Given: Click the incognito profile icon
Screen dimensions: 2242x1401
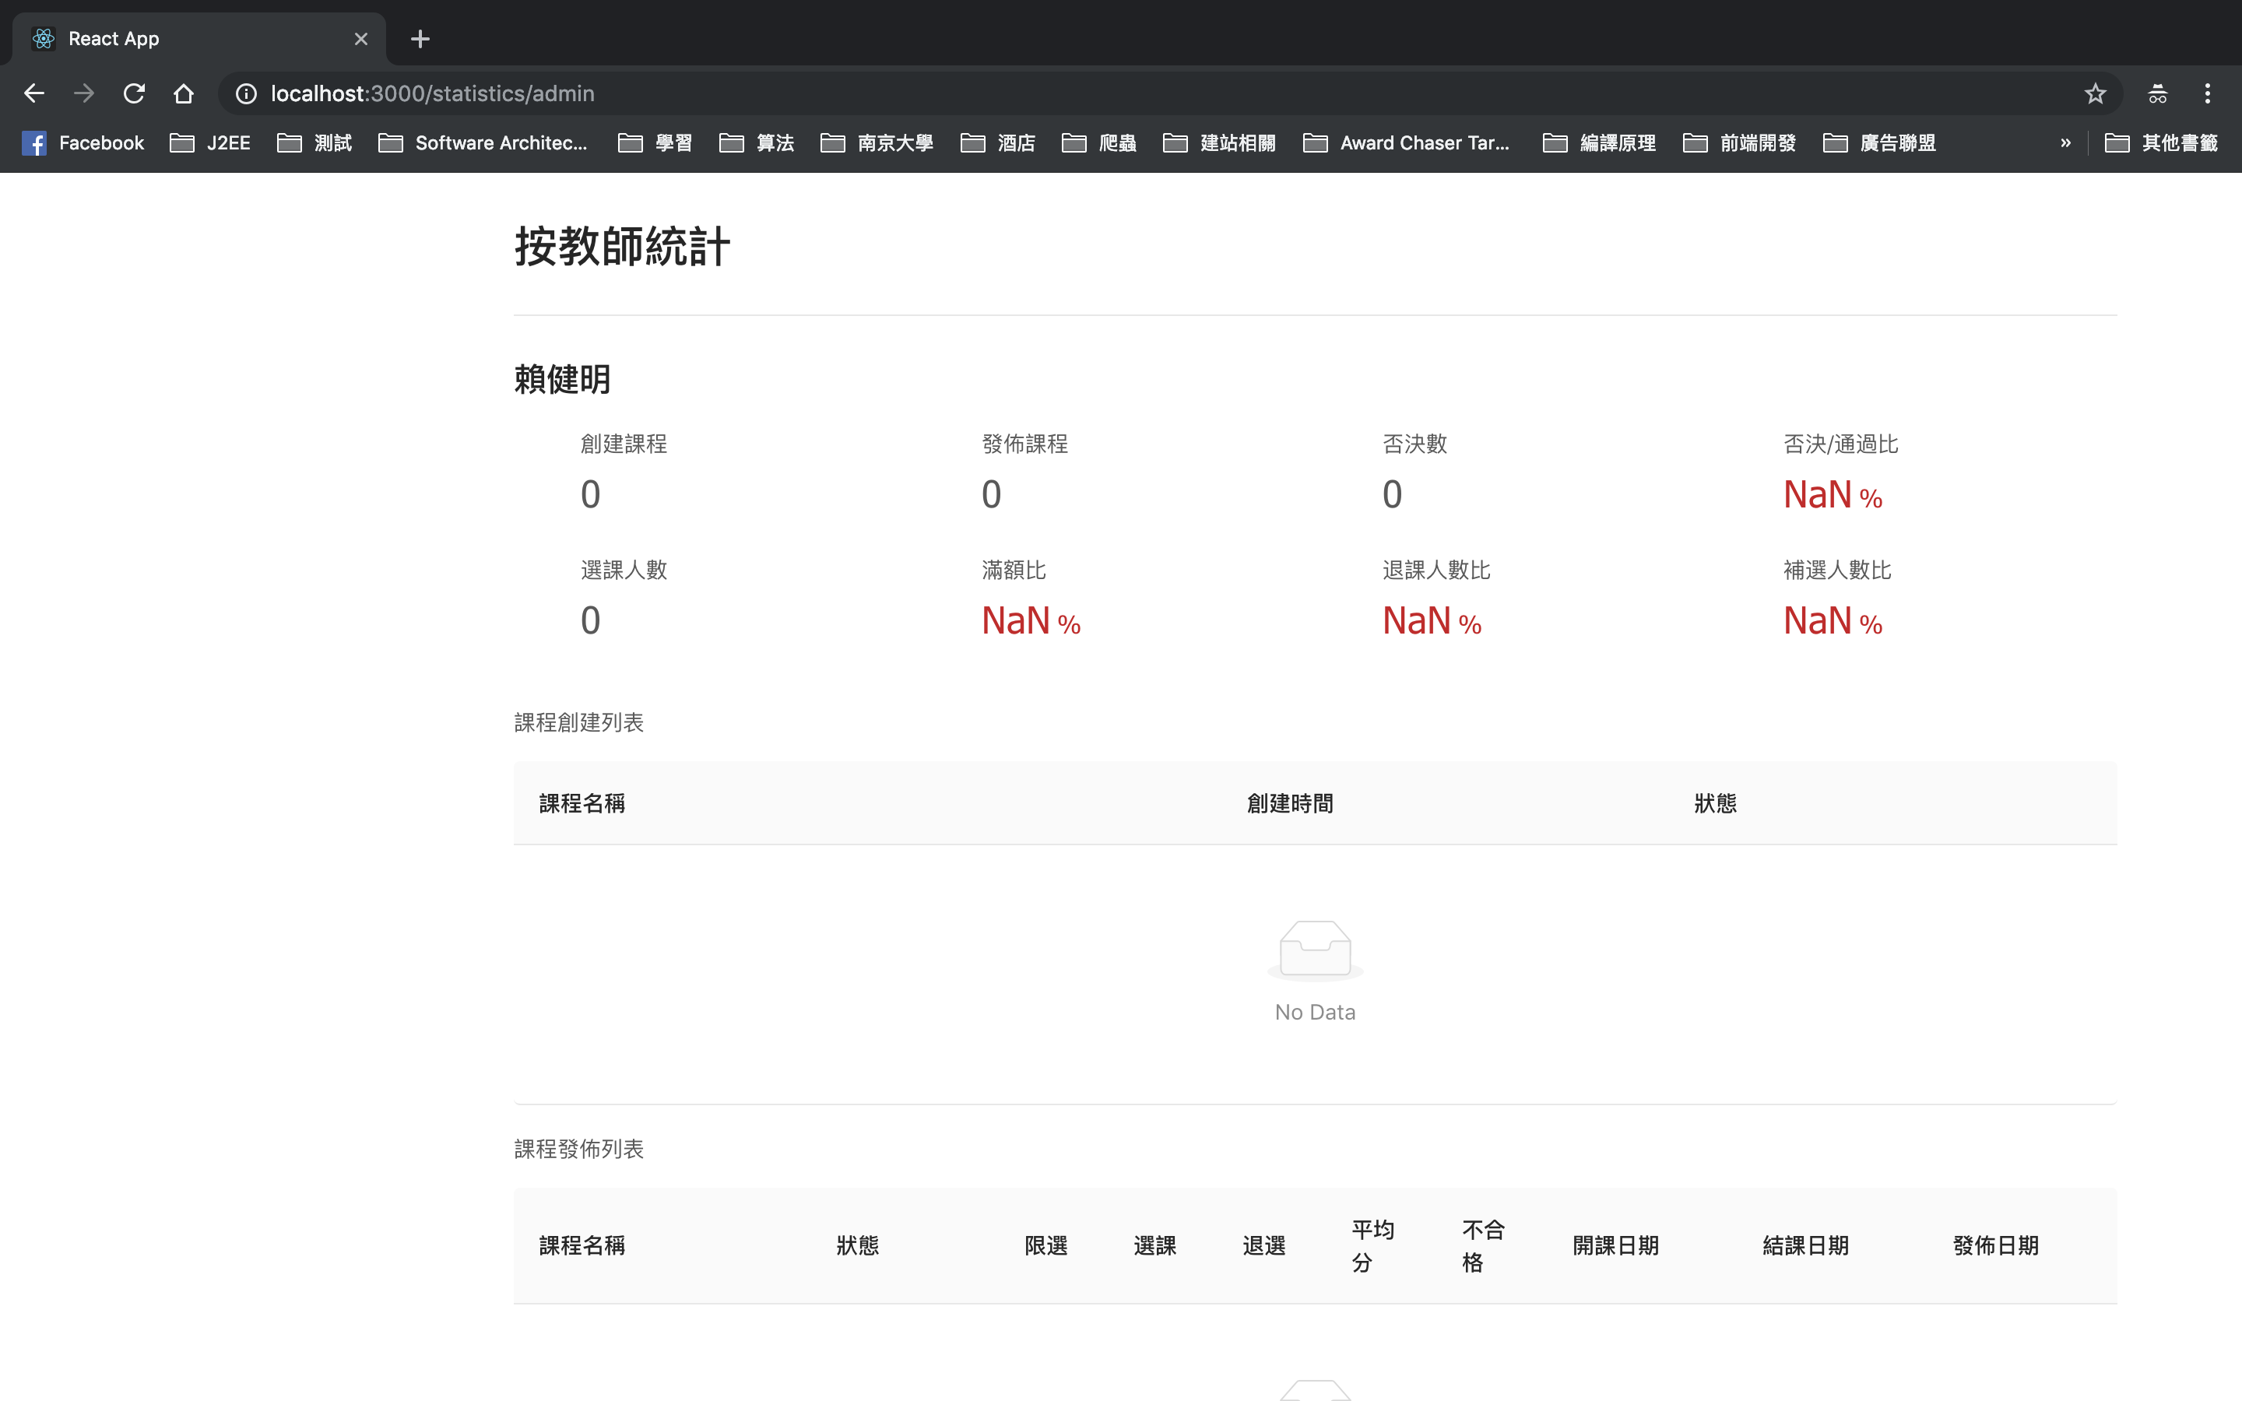Looking at the screenshot, I should 2157,93.
